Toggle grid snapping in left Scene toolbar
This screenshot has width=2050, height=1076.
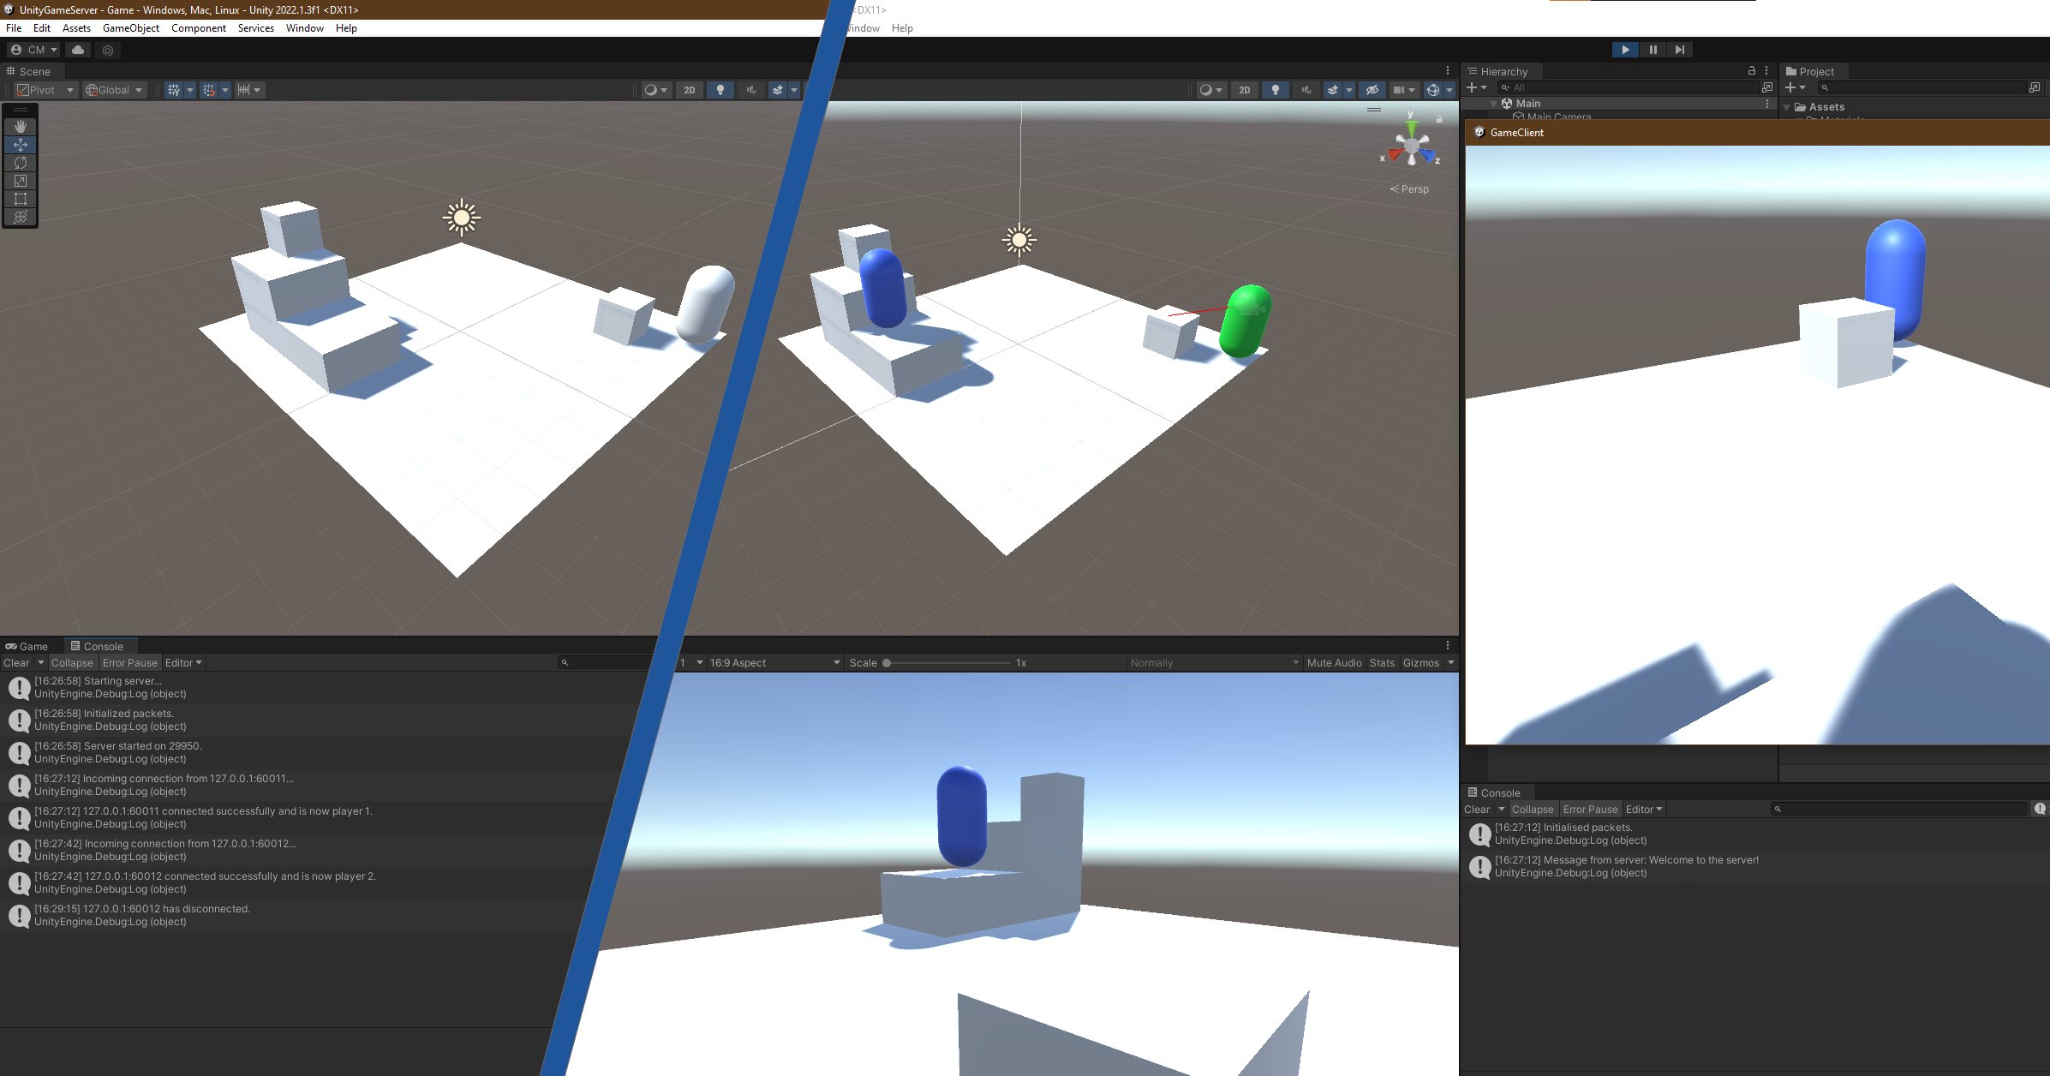click(208, 89)
